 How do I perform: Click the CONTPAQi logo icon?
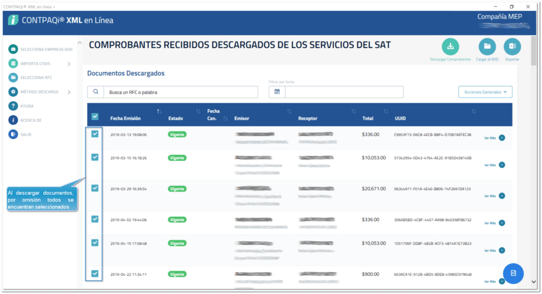(13, 20)
